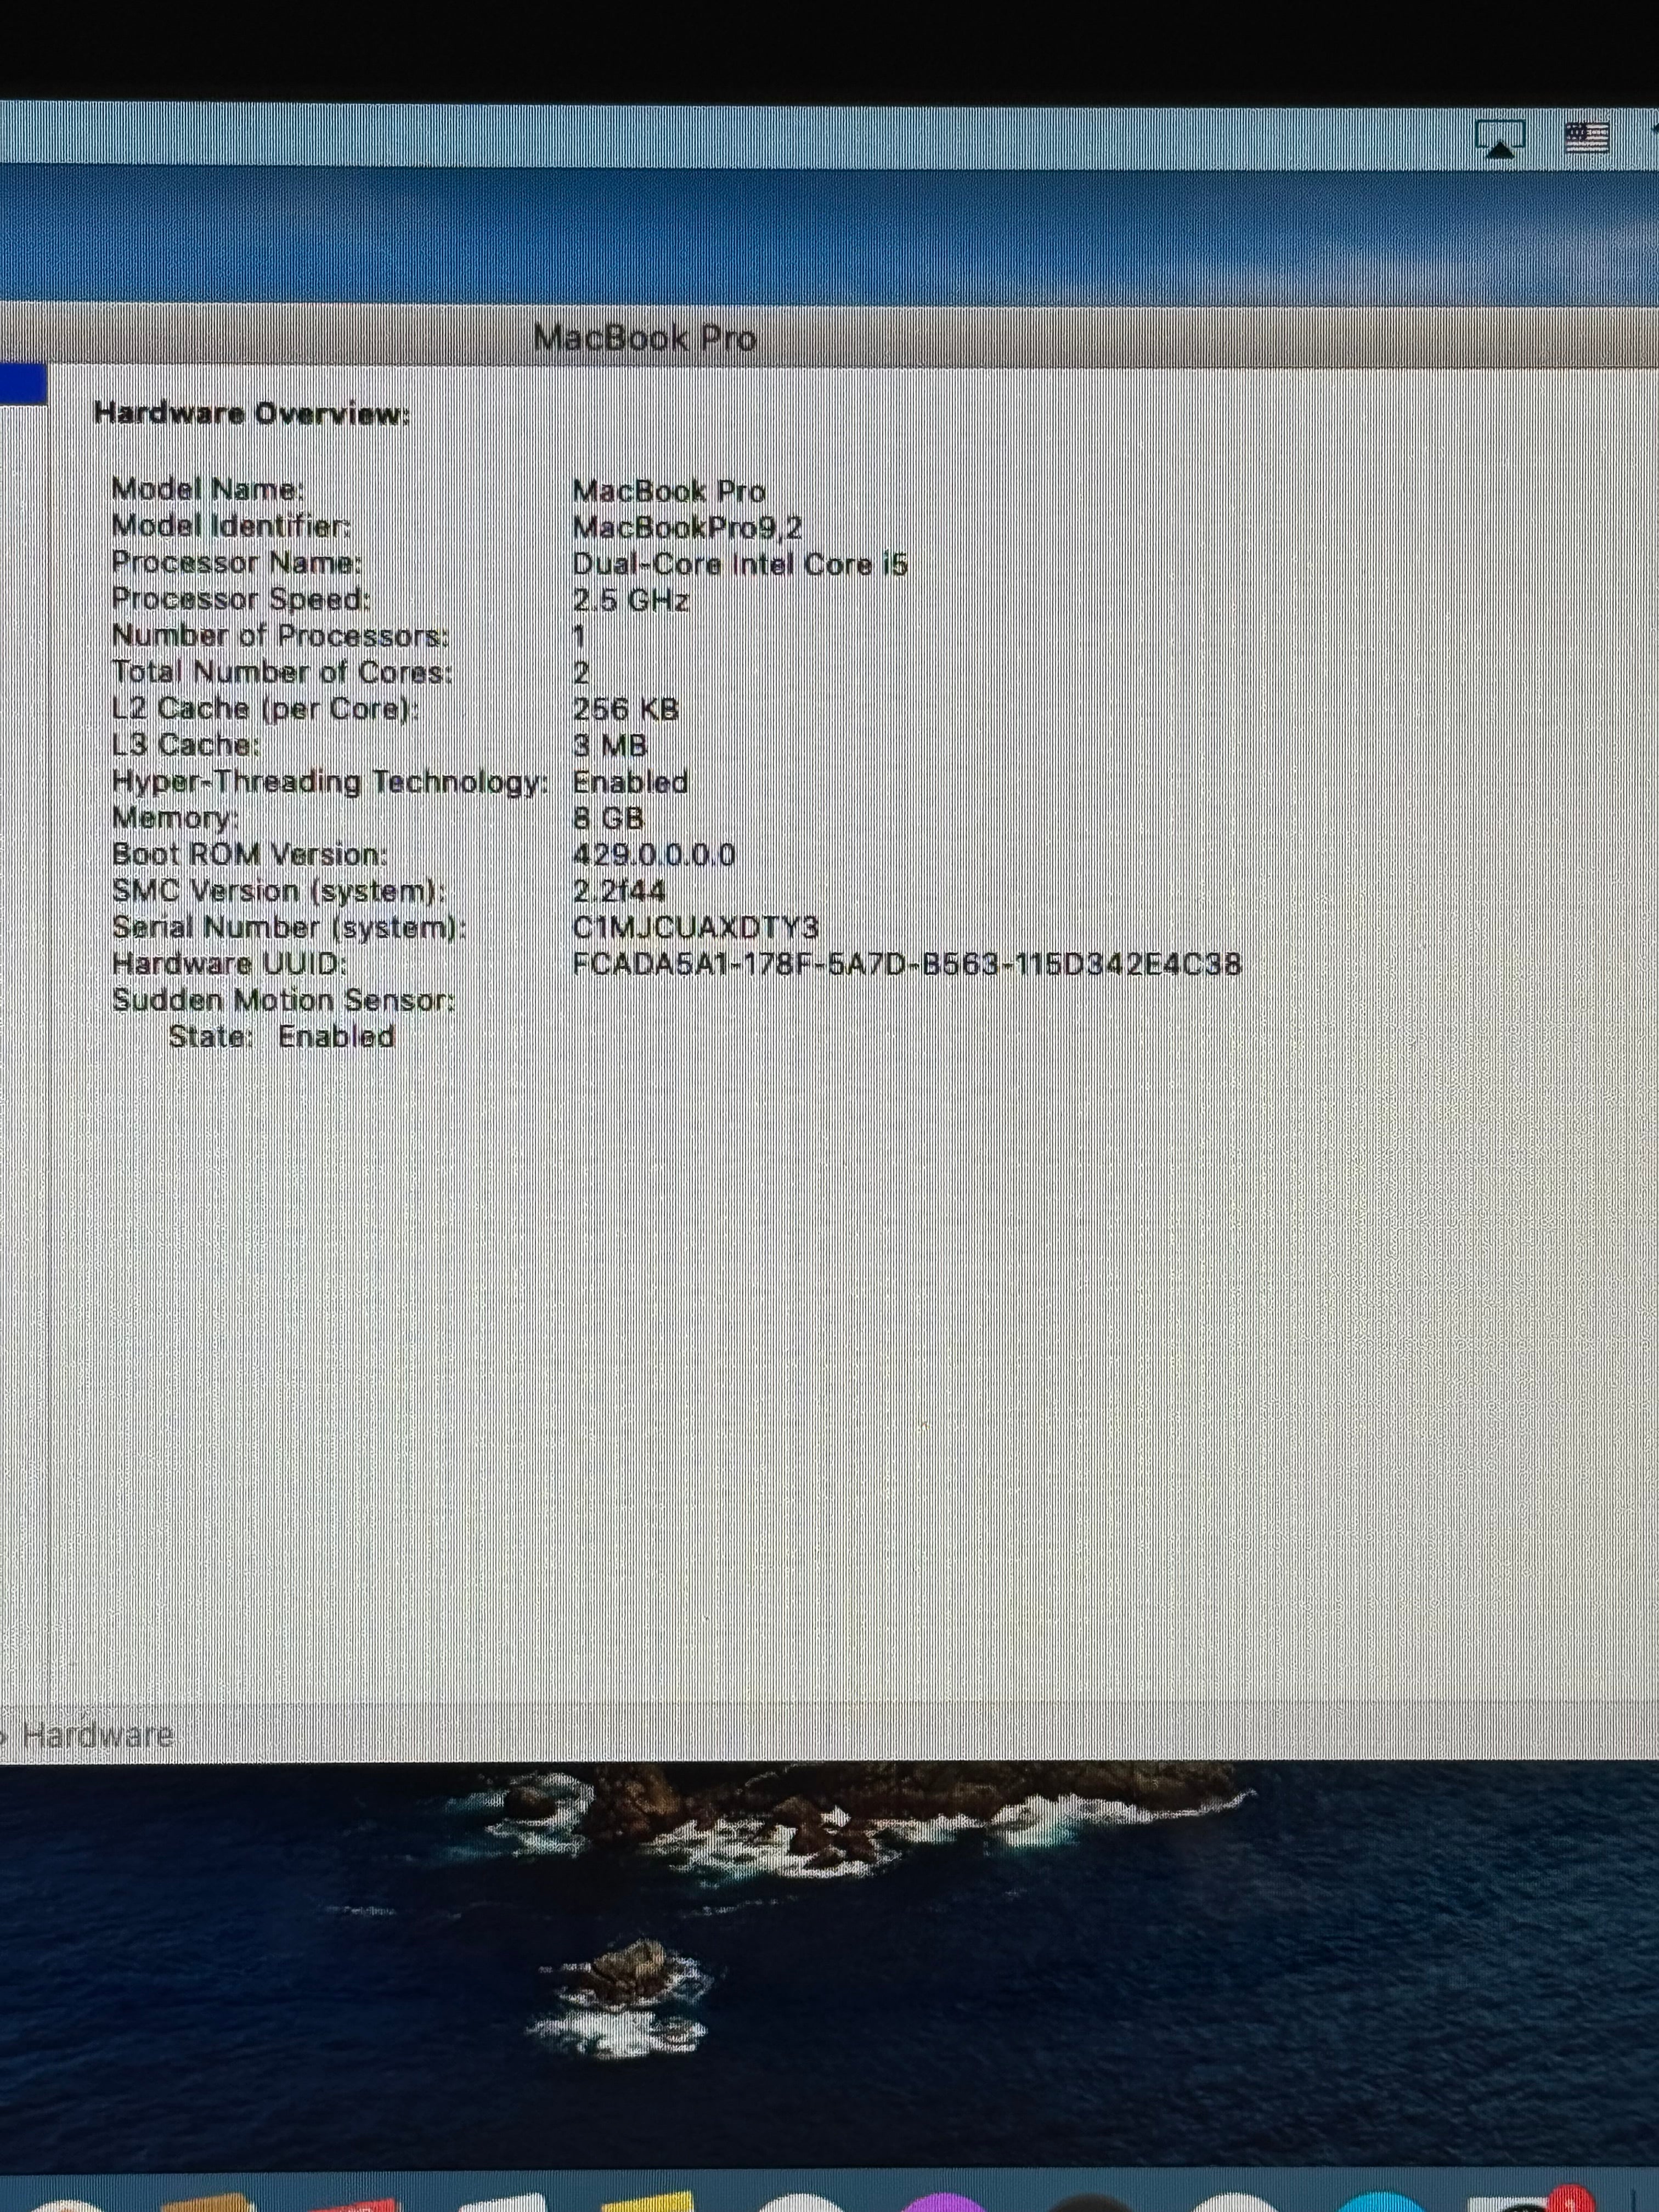This screenshot has width=1659, height=2212.
Task: Click the Model Identifier MacBookPro9,2 value
Action: click(690, 527)
